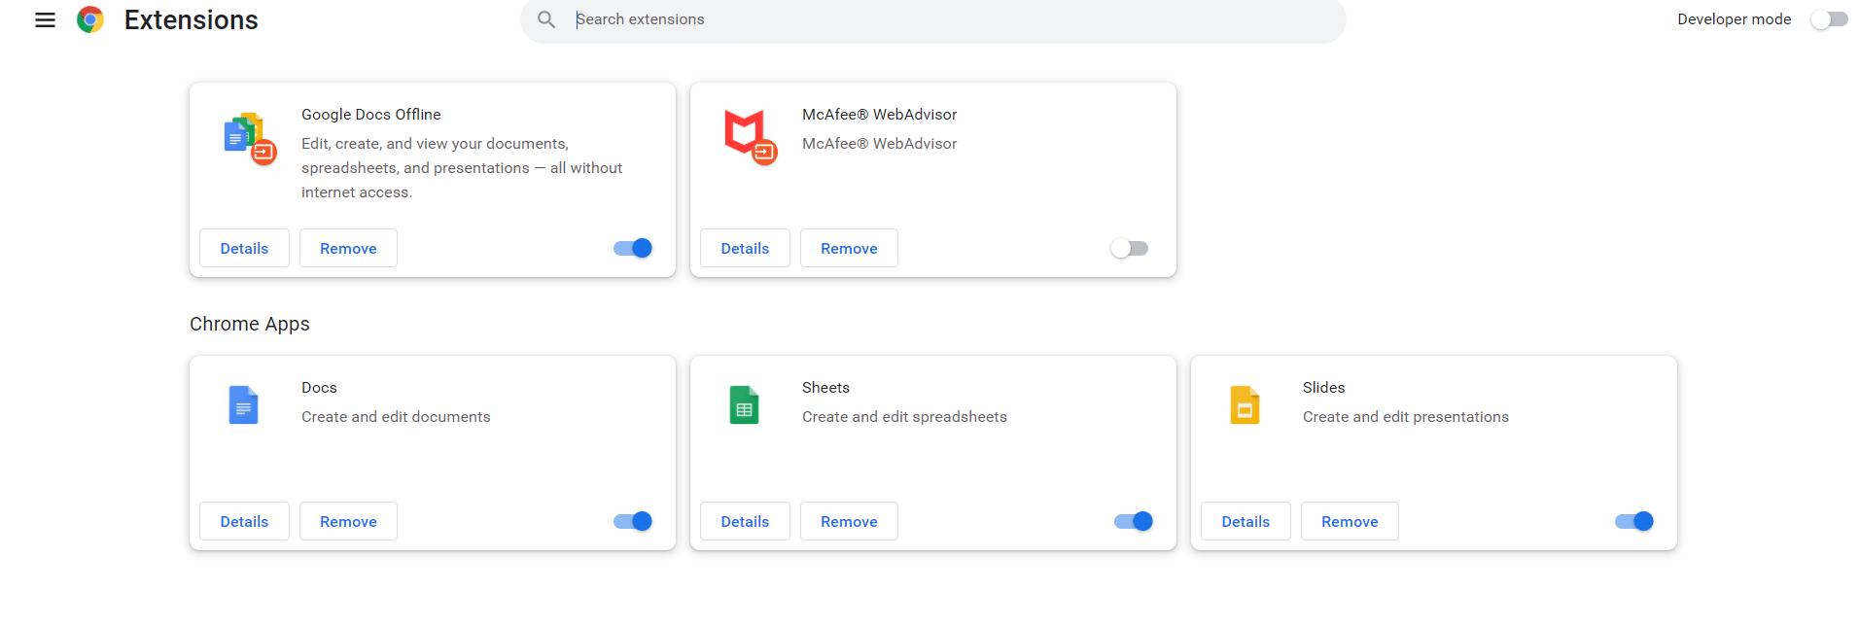Click the Extensions page title

192,19
